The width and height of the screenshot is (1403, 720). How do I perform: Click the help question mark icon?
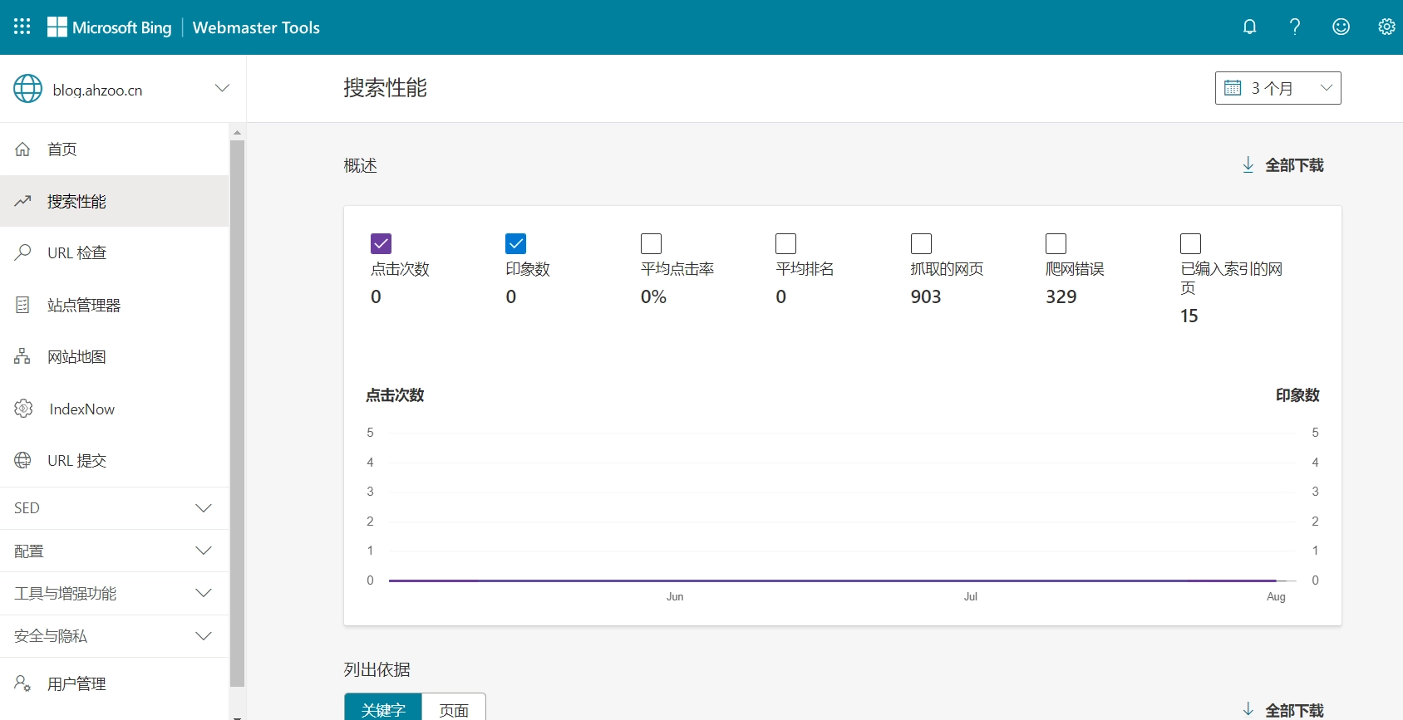tap(1294, 27)
